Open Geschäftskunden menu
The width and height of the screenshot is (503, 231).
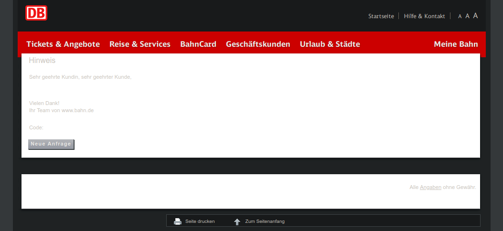258,44
